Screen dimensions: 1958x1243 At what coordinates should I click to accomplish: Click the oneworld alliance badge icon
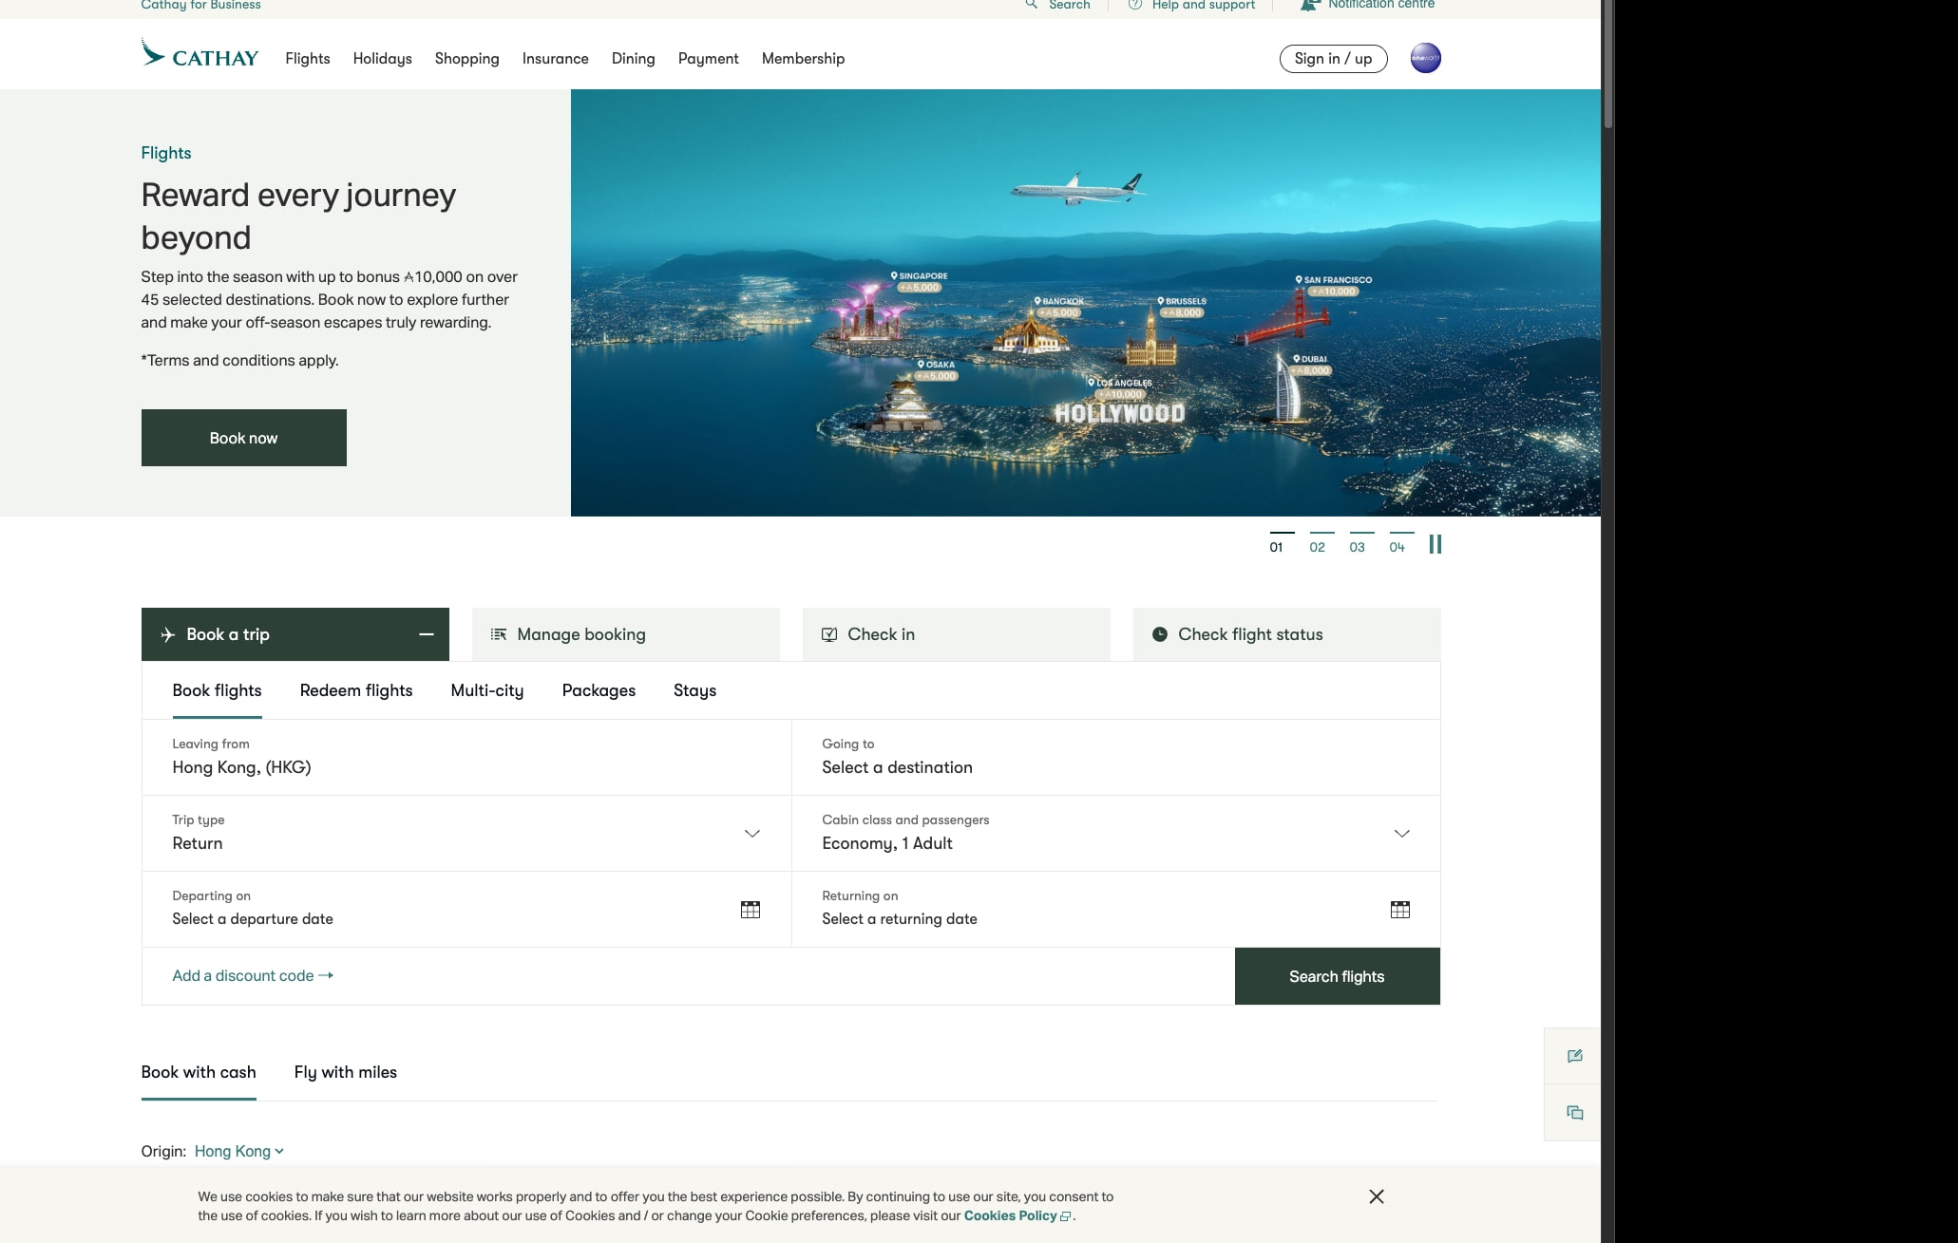point(1425,58)
